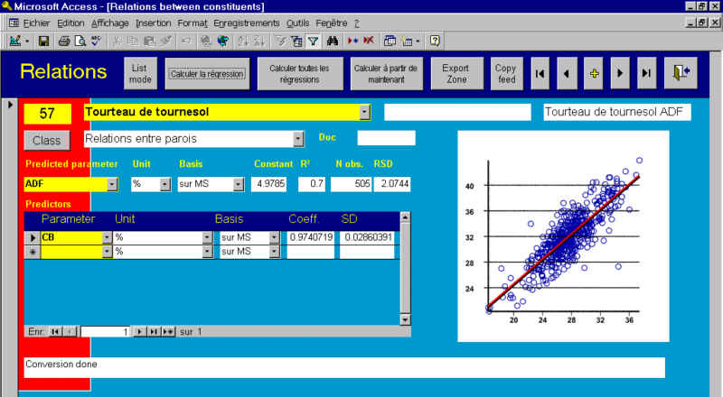Click the Save icon in toolbar
Viewport: 723px width, 397px height.
click(x=43, y=41)
